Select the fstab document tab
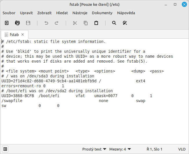 [x=14, y=35]
